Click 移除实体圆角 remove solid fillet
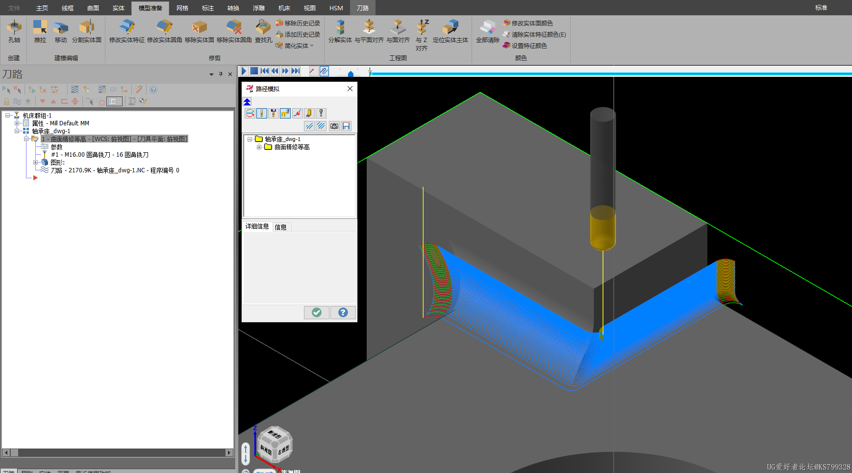The height and width of the screenshot is (473, 852). (234, 32)
